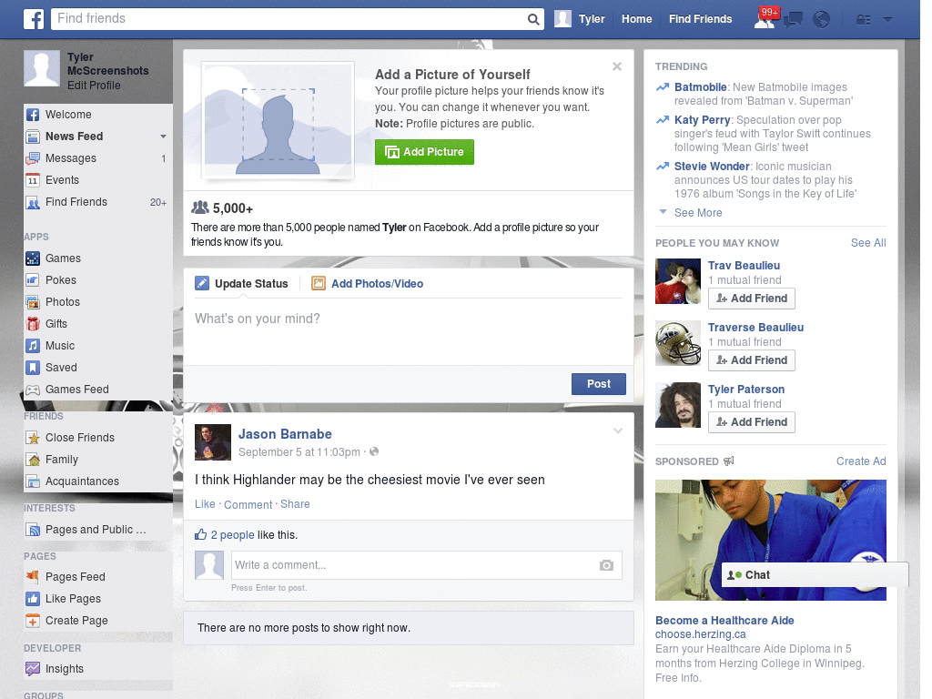932x699 pixels.
Task: Click the Healthcare Aide ad image
Action: click(x=770, y=541)
